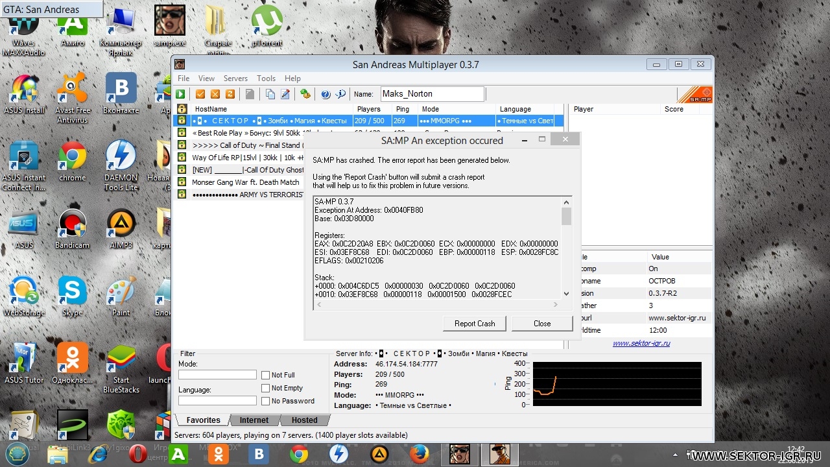Enable the No Password filter checkbox
Image resolution: width=830 pixels, height=467 pixels.
[x=265, y=401]
